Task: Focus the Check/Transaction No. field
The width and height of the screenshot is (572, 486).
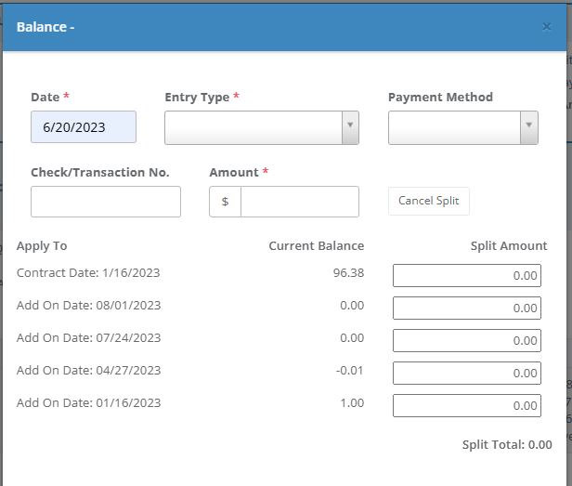Action: point(106,202)
